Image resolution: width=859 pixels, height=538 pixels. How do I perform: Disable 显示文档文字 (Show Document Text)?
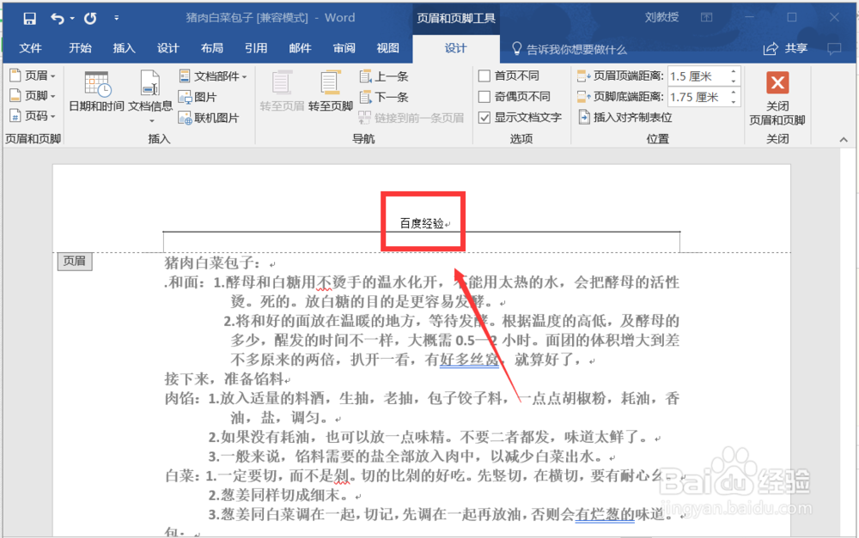(484, 117)
